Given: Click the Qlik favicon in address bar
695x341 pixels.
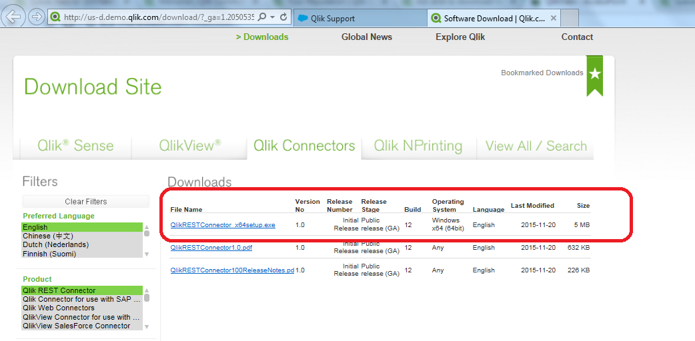Looking at the screenshot, I should (55, 18).
